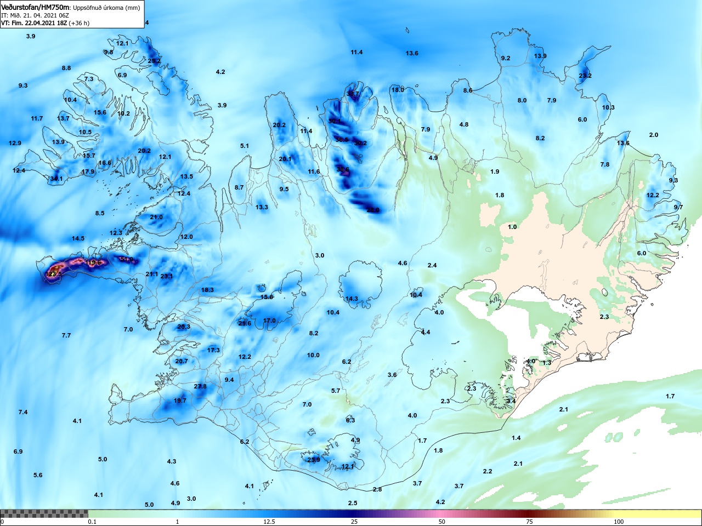Click the '7.4' precipitation value
702x526 pixels.
23,412
